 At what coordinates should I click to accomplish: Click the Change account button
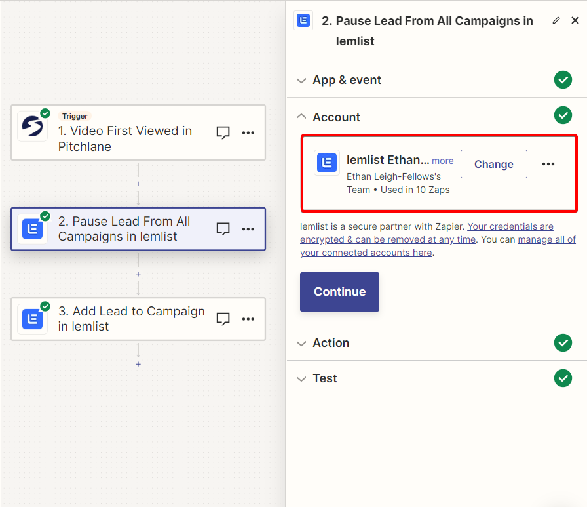tap(494, 164)
